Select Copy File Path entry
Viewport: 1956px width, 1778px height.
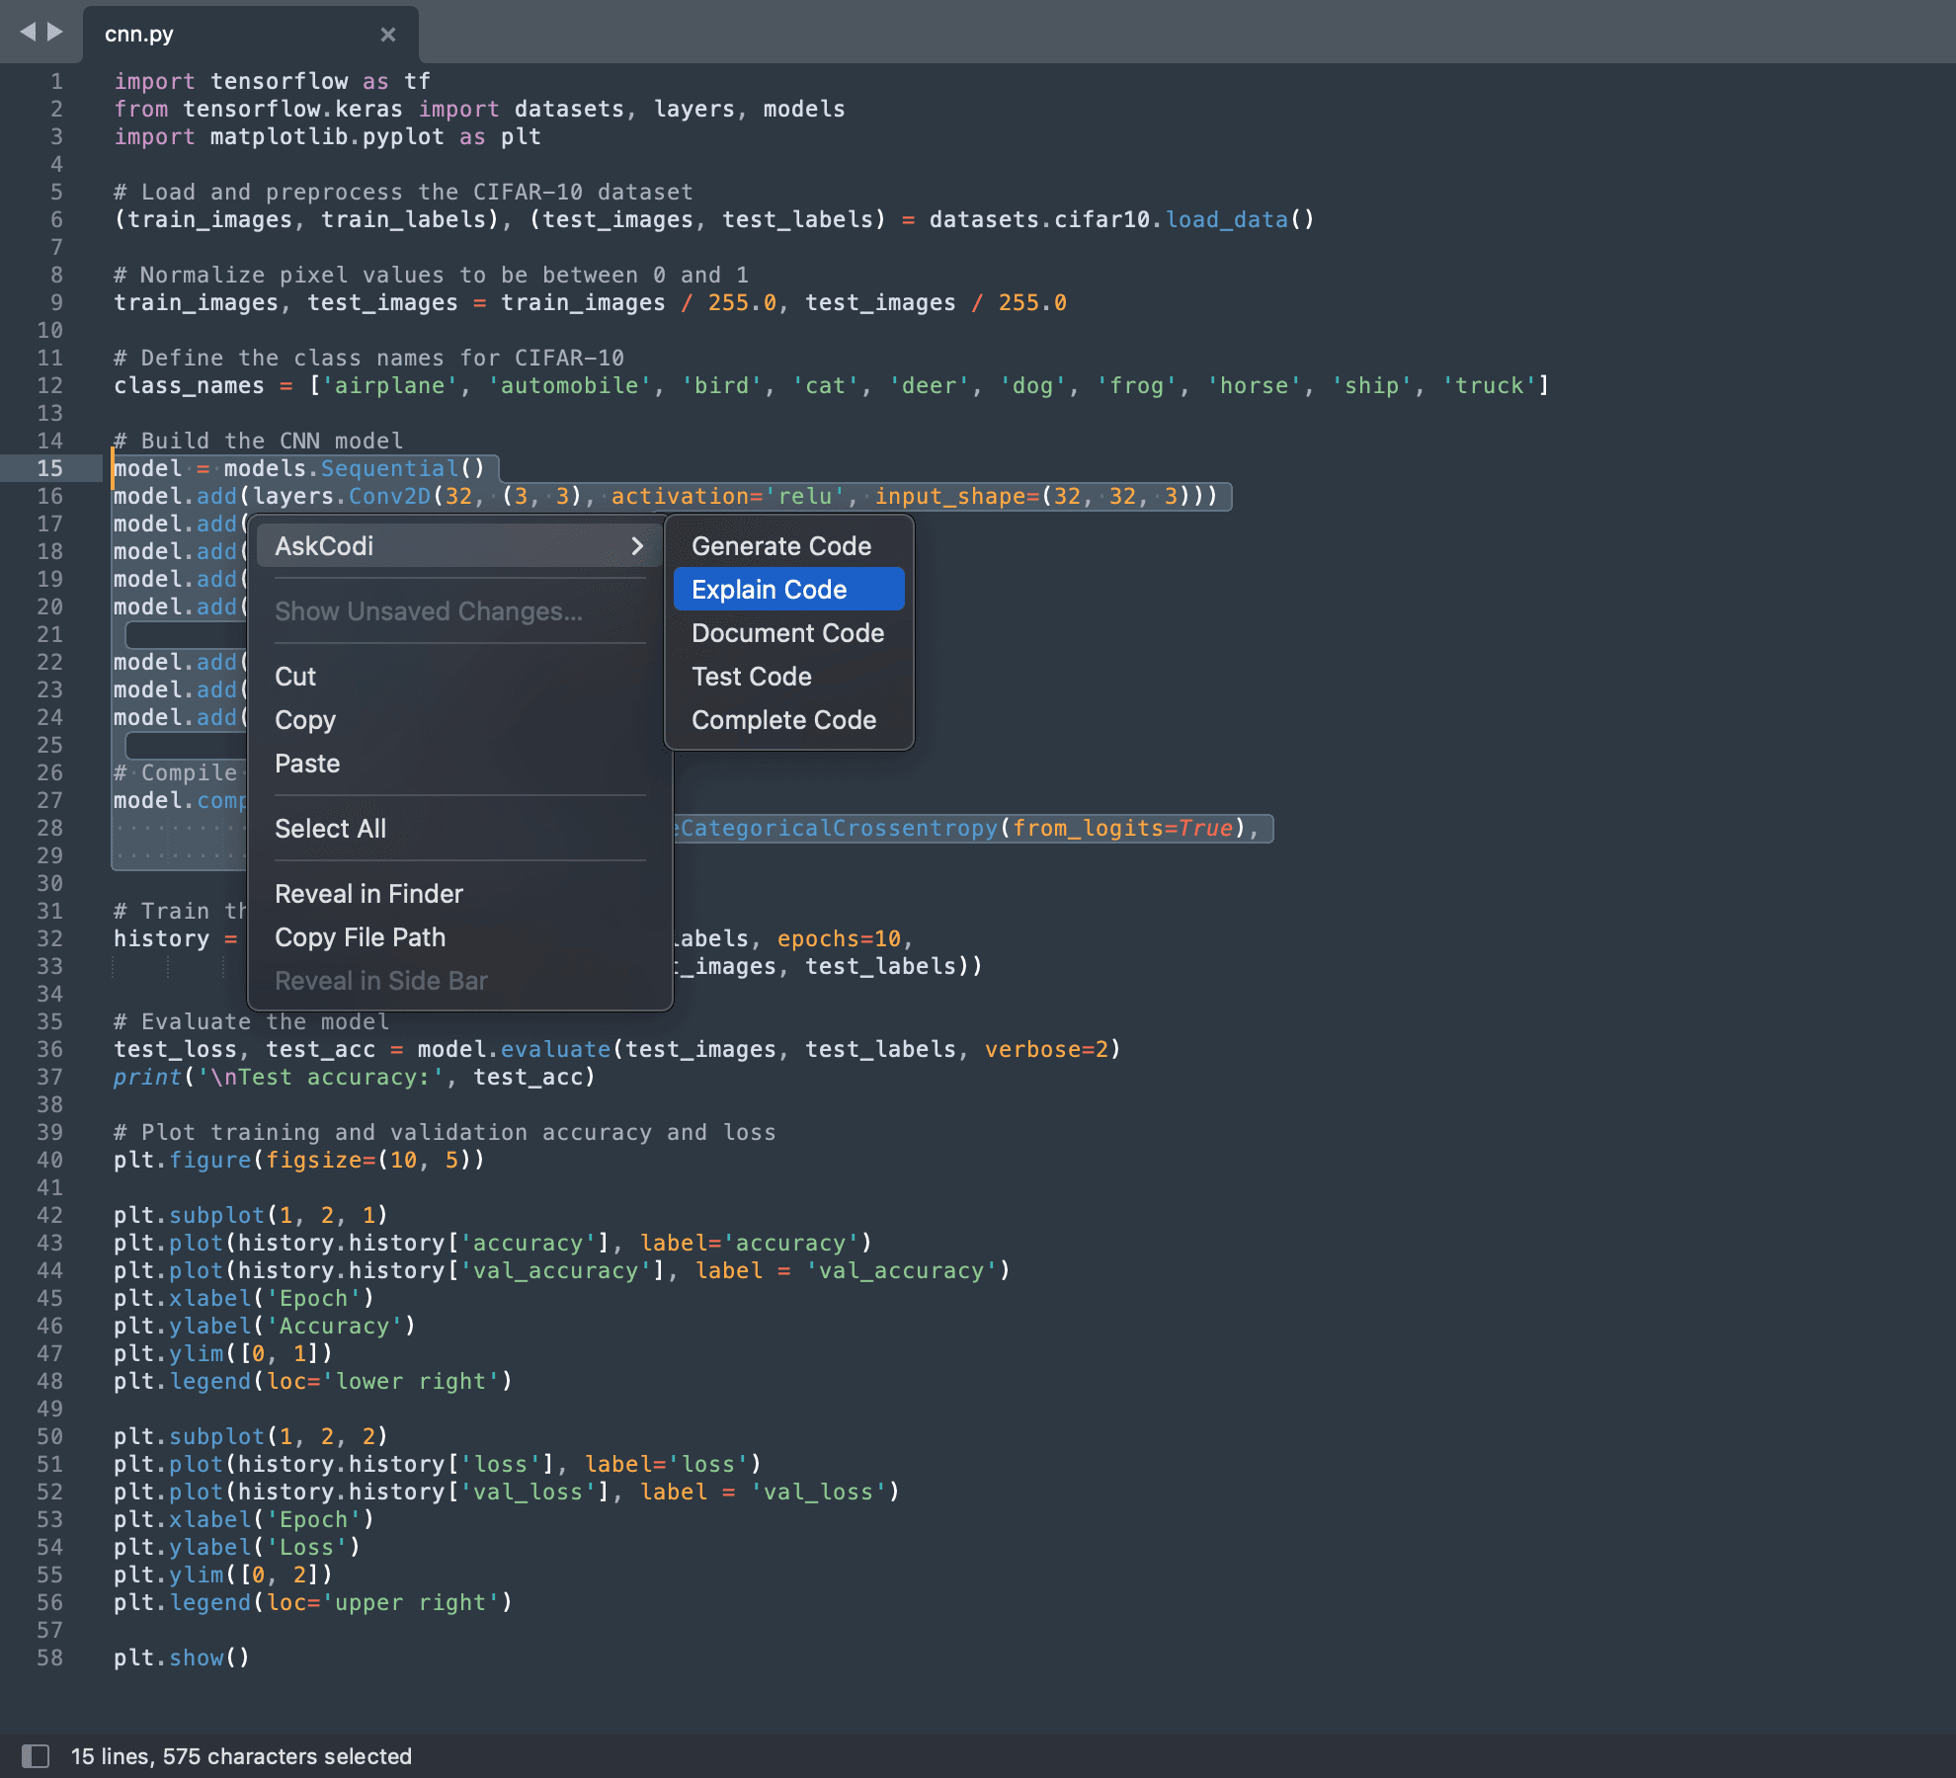[459, 937]
